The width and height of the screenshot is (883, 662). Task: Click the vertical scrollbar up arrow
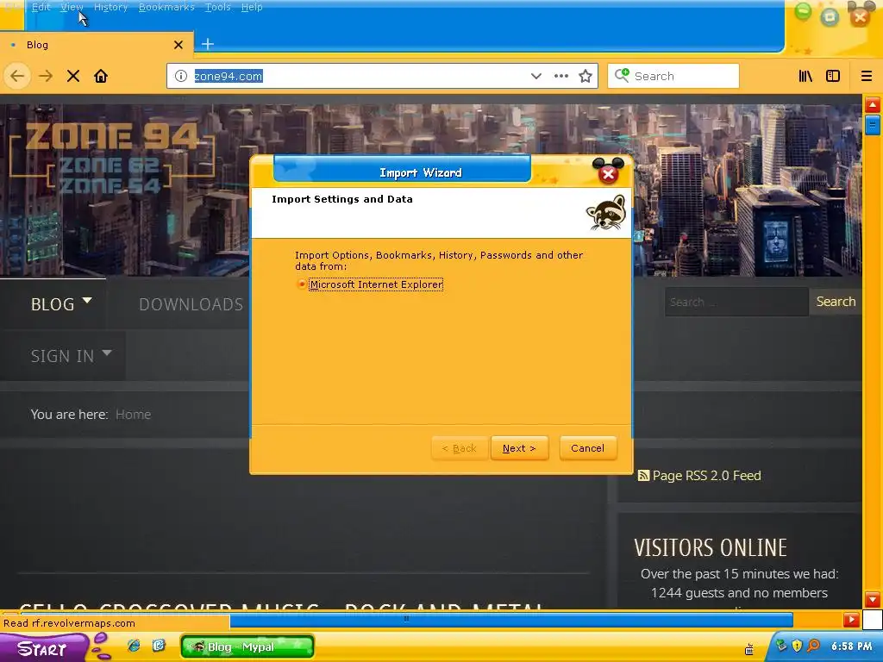point(873,104)
